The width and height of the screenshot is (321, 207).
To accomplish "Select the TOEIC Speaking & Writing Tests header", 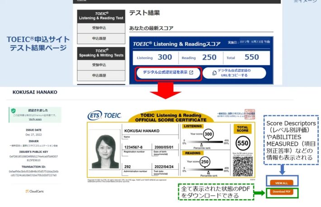I will pyautogui.click(x=101, y=53).
